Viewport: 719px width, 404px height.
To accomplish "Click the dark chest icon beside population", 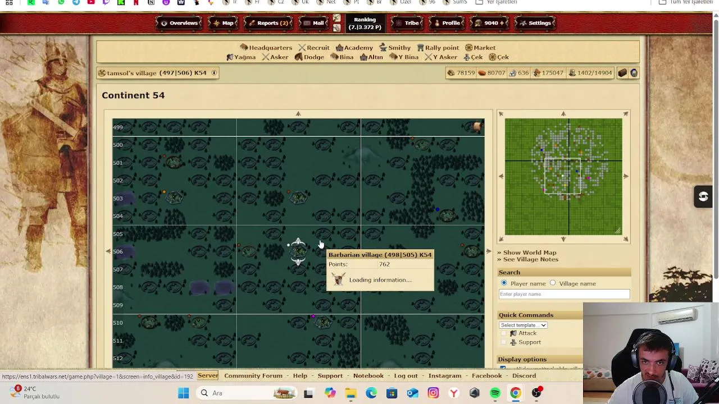I will (622, 73).
